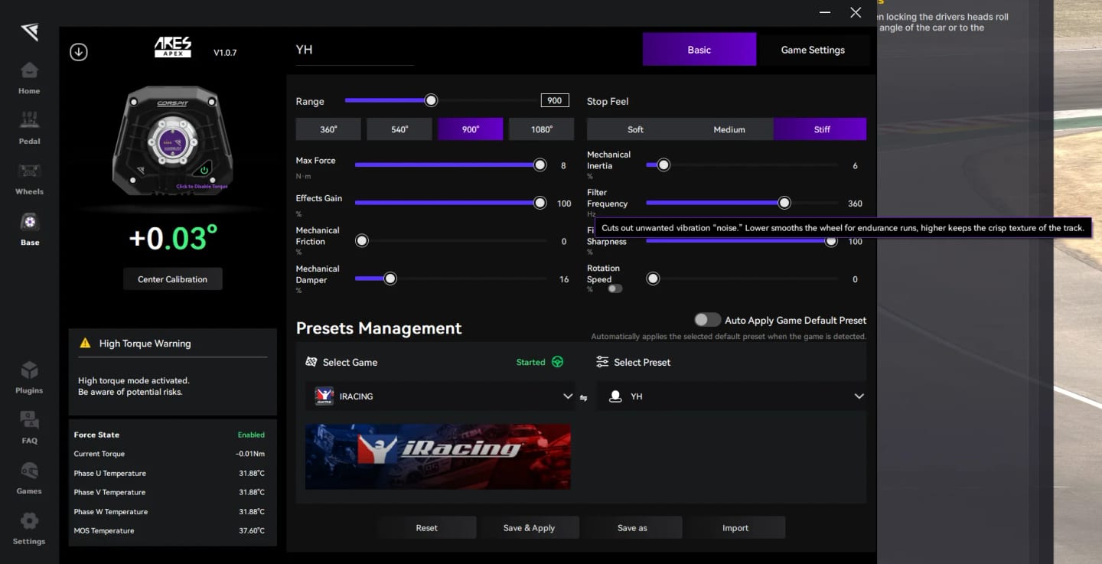Set range to 360°
Viewport: 1102px width, 564px height.
tap(328, 129)
